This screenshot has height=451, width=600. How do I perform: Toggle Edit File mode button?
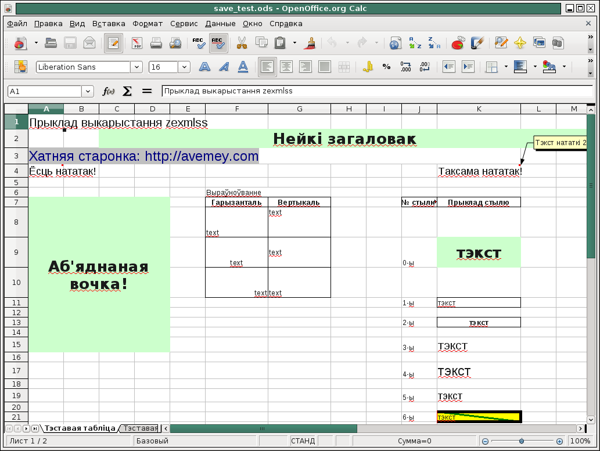(113, 43)
